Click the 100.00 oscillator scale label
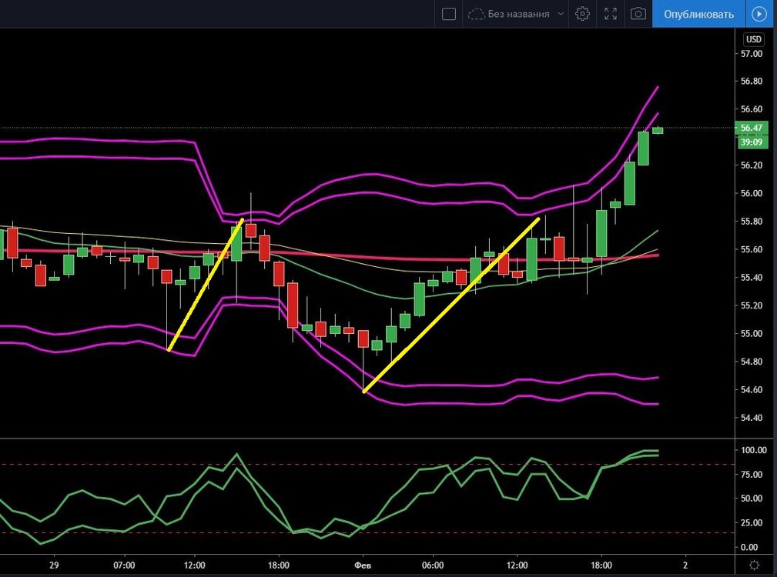 pyautogui.click(x=753, y=450)
